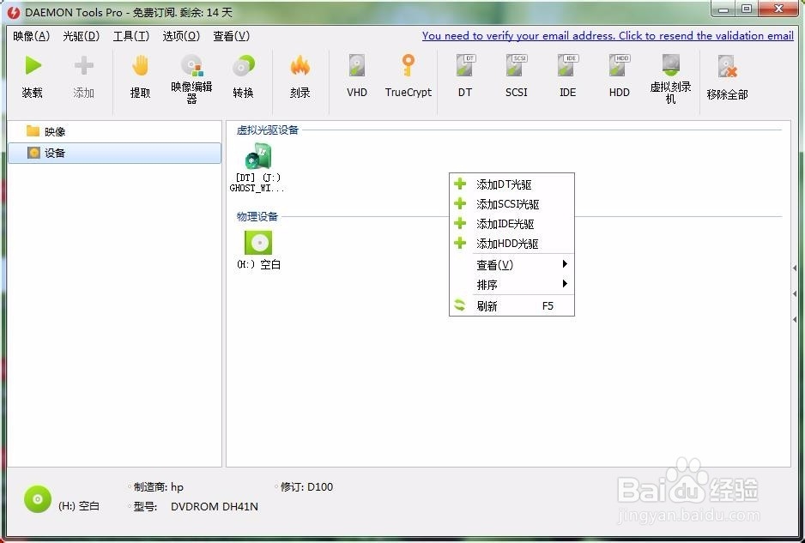
Task: Click the green Mount (装载) play icon
Action: pos(33,66)
